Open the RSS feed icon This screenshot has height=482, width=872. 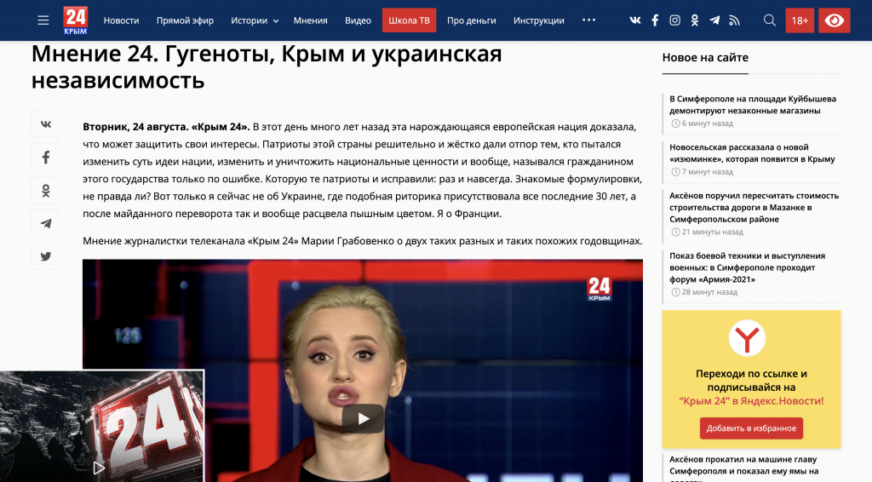coord(735,20)
